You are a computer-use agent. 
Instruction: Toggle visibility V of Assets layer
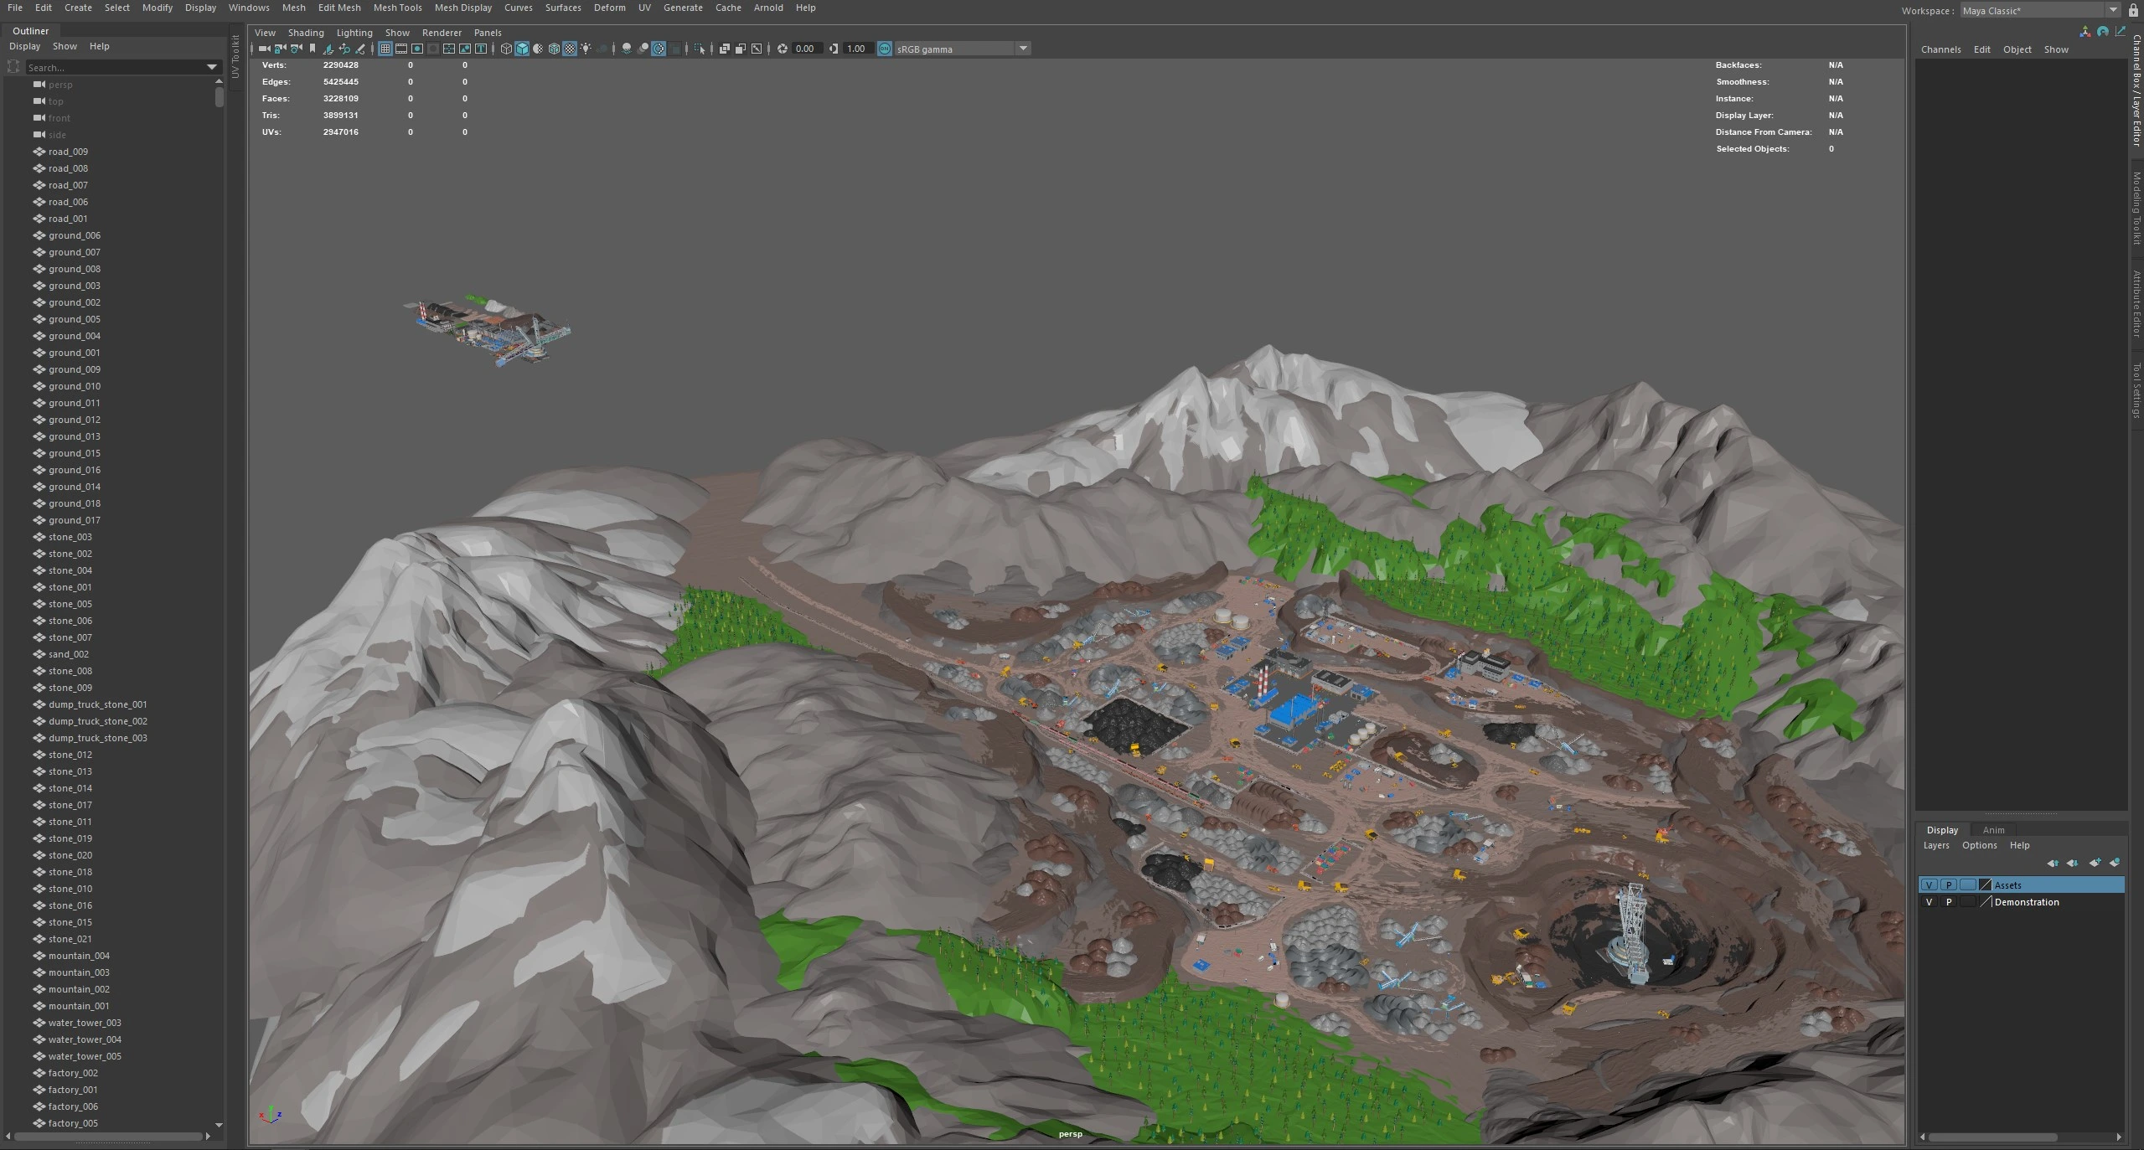pyautogui.click(x=1929, y=885)
